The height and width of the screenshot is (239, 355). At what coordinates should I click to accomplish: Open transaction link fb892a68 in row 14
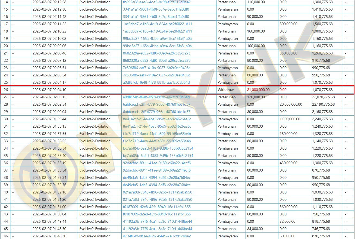pyautogui.click(x=157, y=2)
